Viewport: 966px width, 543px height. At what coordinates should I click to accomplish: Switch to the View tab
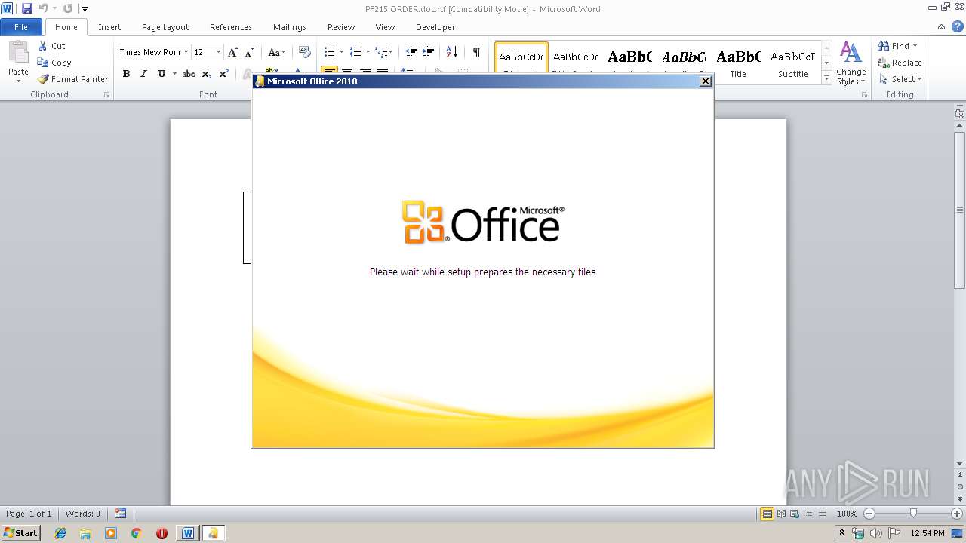tap(385, 27)
